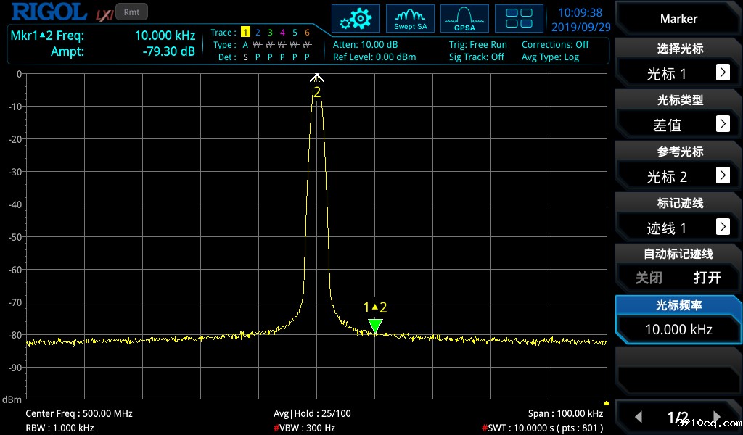The height and width of the screenshot is (435, 743).
Task: Switch to the GPSA mode icon
Action: [x=464, y=19]
